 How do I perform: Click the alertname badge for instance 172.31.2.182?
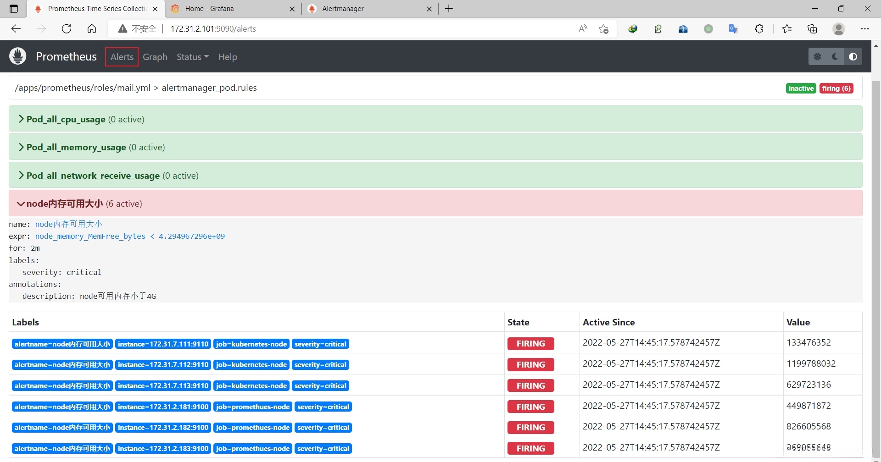[x=62, y=428]
